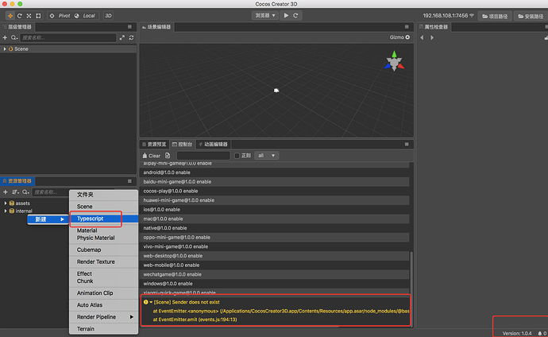
Task: Click the Gizmo settings button
Action: point(399,37)
